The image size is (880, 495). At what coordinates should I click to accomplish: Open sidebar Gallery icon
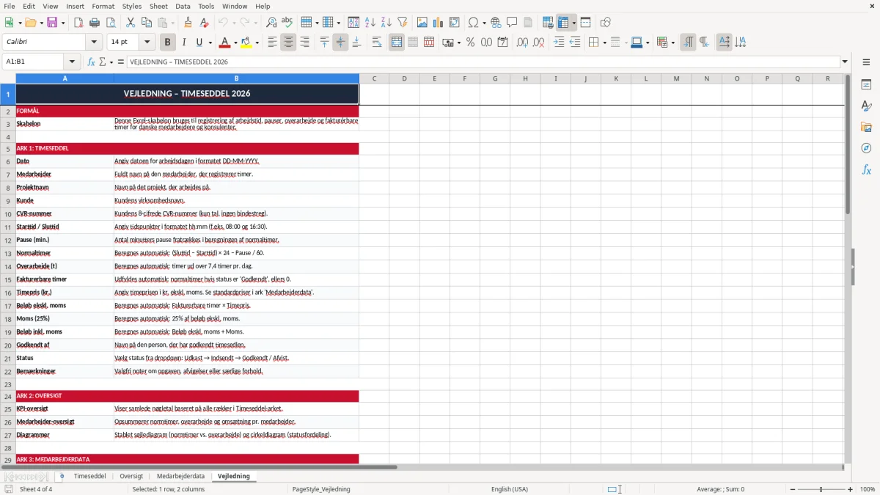coord(866,127)
